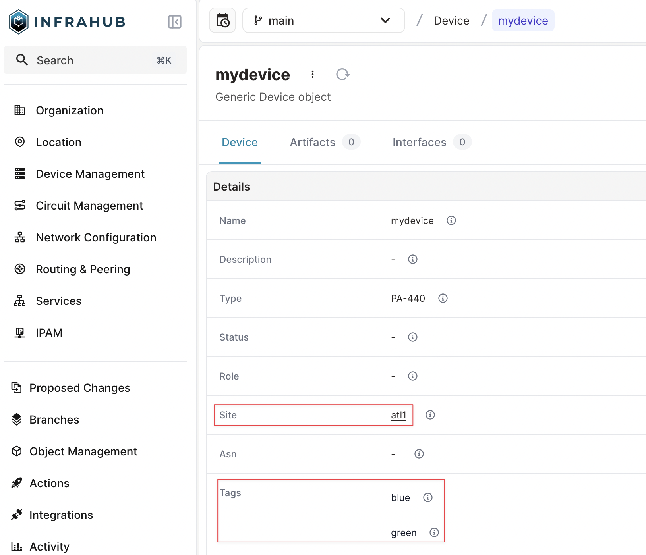Open the time-travel calendar clock icon
This screenshot has width=646, height=555.
[x=222, y=20]
